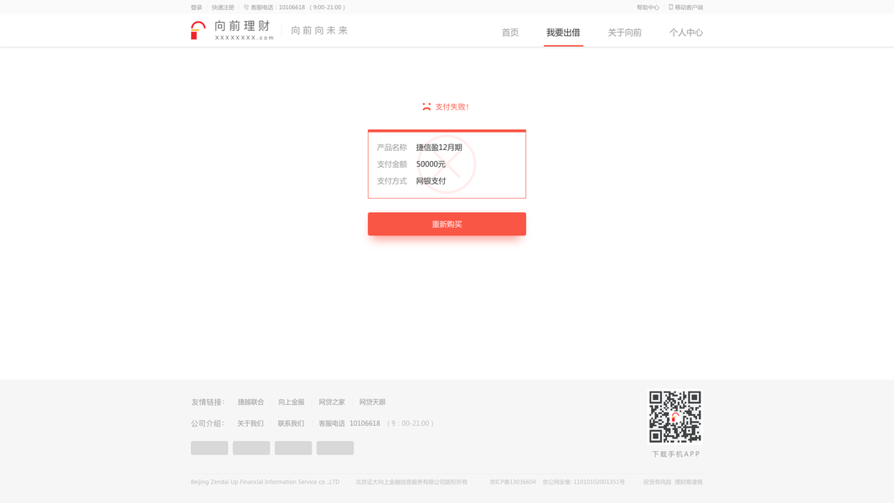Open the 捷越联合 friendly link
This screenshot has height=503, width=894.
(251, 402)
